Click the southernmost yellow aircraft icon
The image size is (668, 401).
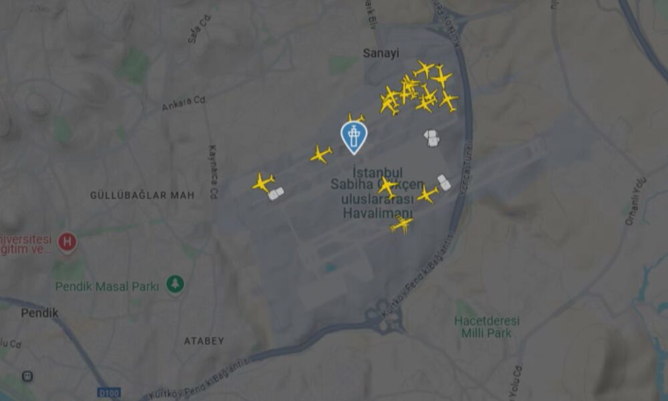pyautogui.click(x=401, y=224)
